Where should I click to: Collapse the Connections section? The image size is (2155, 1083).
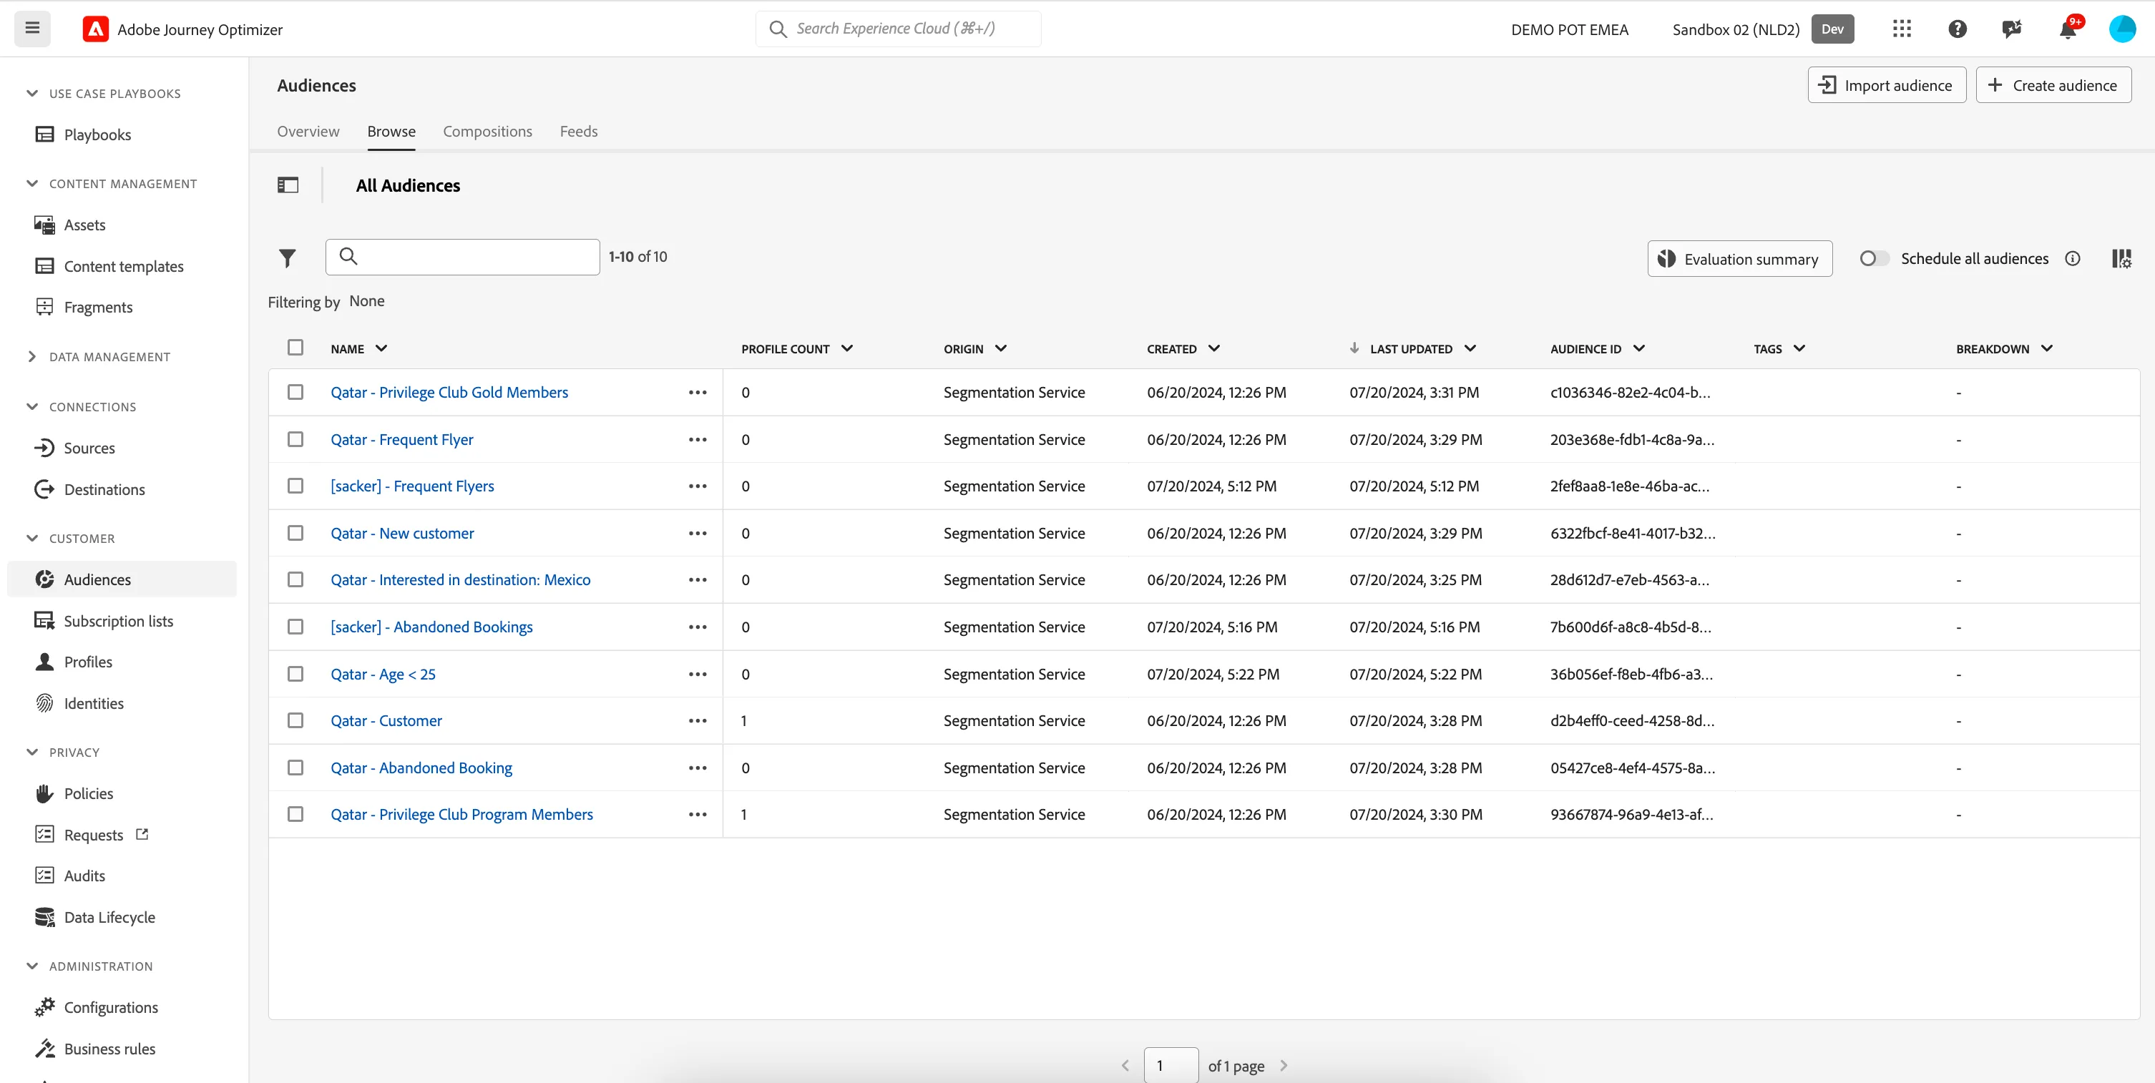pos(31,406)
